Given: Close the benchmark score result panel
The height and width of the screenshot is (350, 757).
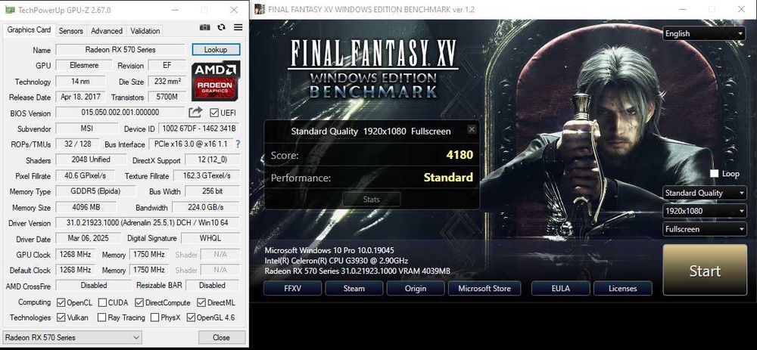Looking at the screenshot, I should pyautogui.click(x=472, y=129).
